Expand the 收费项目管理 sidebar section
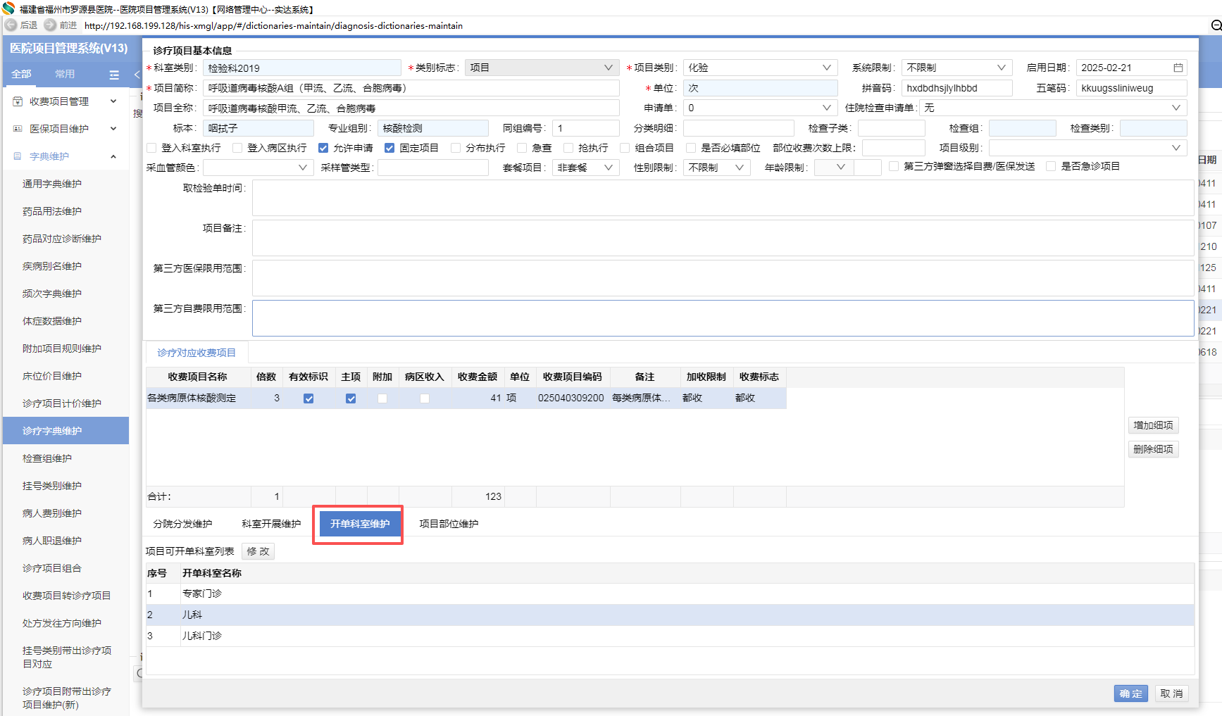1222x716 pixels. coord(113,101)
